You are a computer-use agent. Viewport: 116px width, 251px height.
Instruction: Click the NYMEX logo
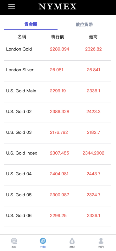pos(57,7)
